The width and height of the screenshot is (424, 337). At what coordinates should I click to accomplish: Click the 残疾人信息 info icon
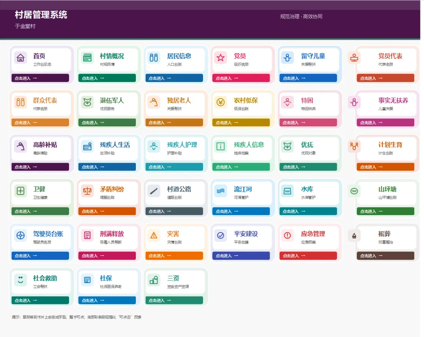(221, 146)
